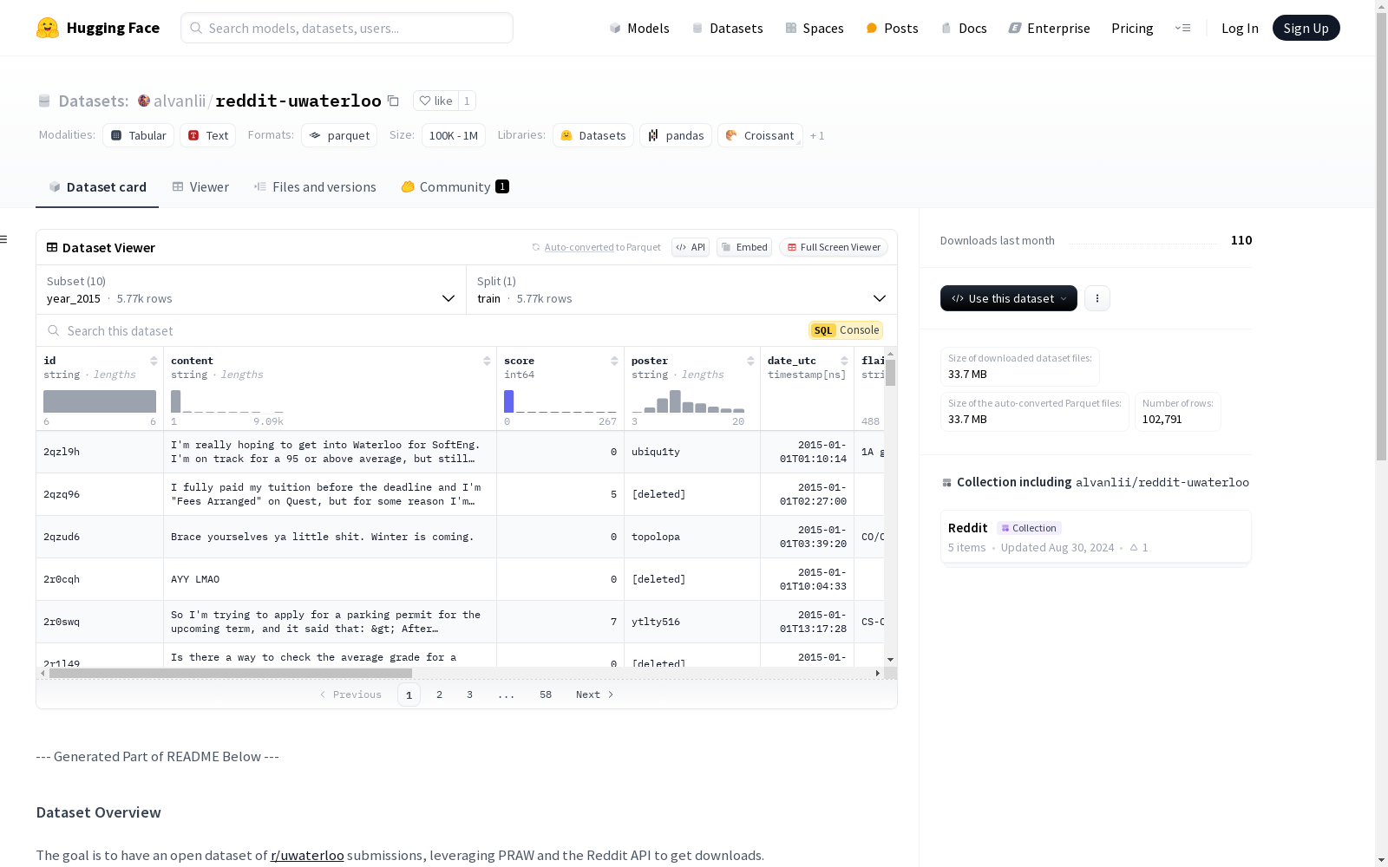Sort the poster column
1388x867 pixels.
(x=750, y=361)
